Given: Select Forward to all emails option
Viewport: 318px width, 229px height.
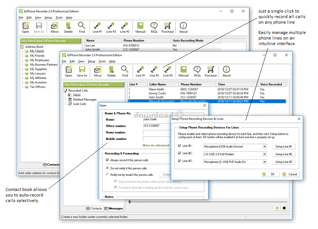Looking at the screenshot, I should [116, 188].
